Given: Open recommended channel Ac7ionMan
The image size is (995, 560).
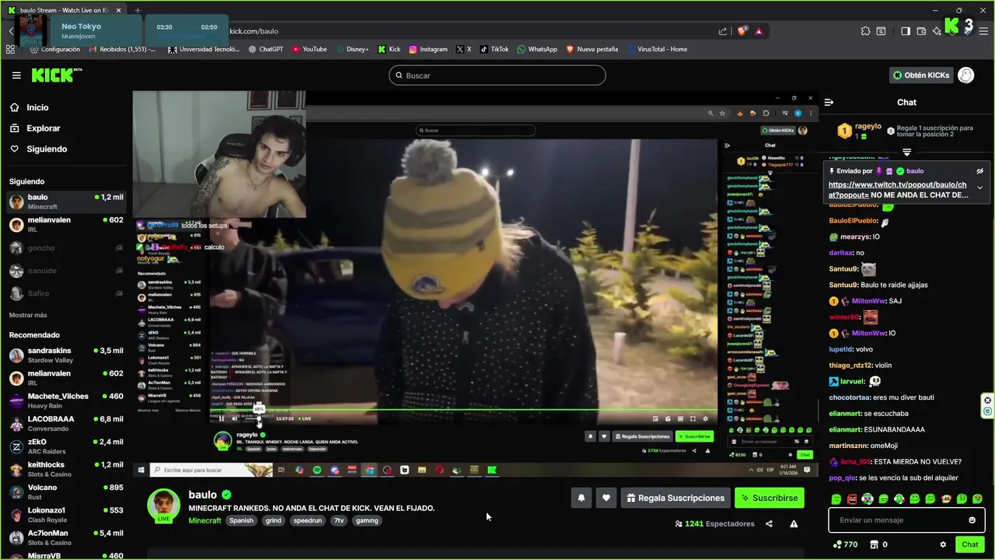Looking at the screenshot, I should click(66, 537).
